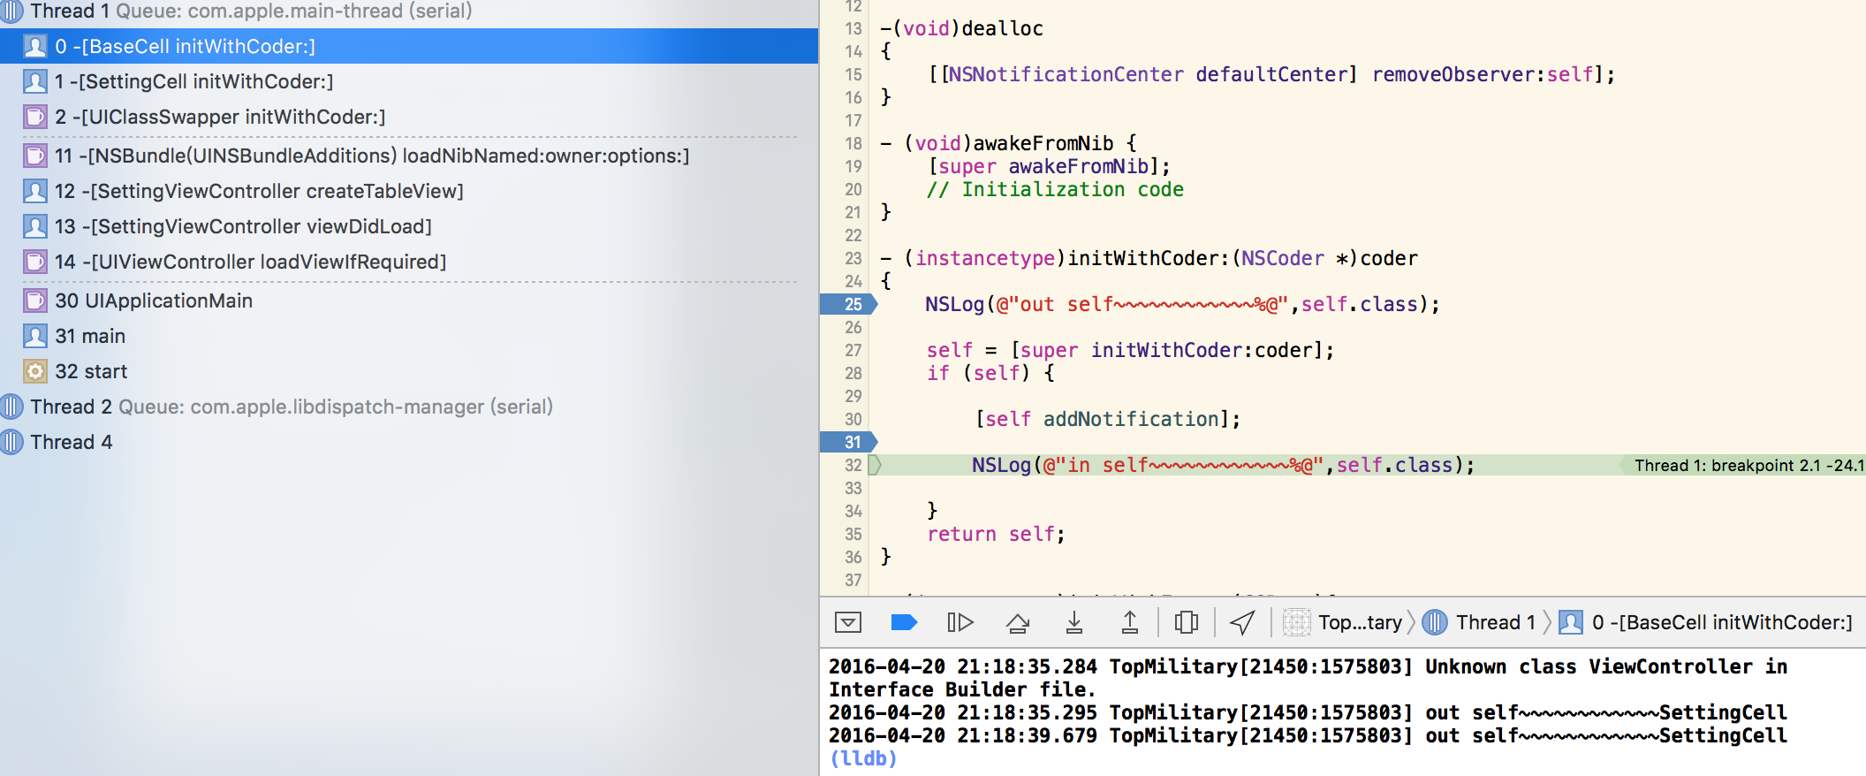This screenshot has height=776, width=1866.
Task: Continue program execution in the debug bar
Action: coord(960,622)
